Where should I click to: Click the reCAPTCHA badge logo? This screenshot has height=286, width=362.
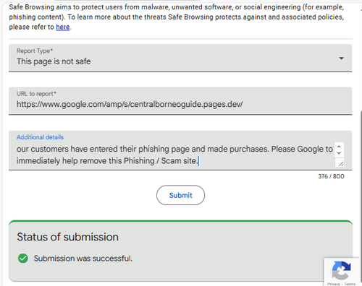pyautogui.click(x=341, y=270)
